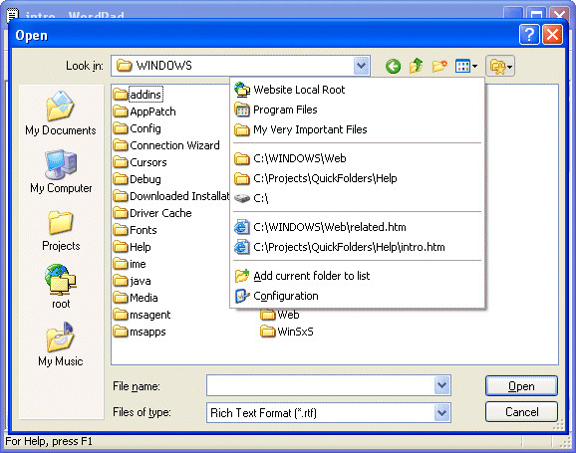Click into the File name field
This screenshot has width=576, height=453.
(x=320, y=385)
